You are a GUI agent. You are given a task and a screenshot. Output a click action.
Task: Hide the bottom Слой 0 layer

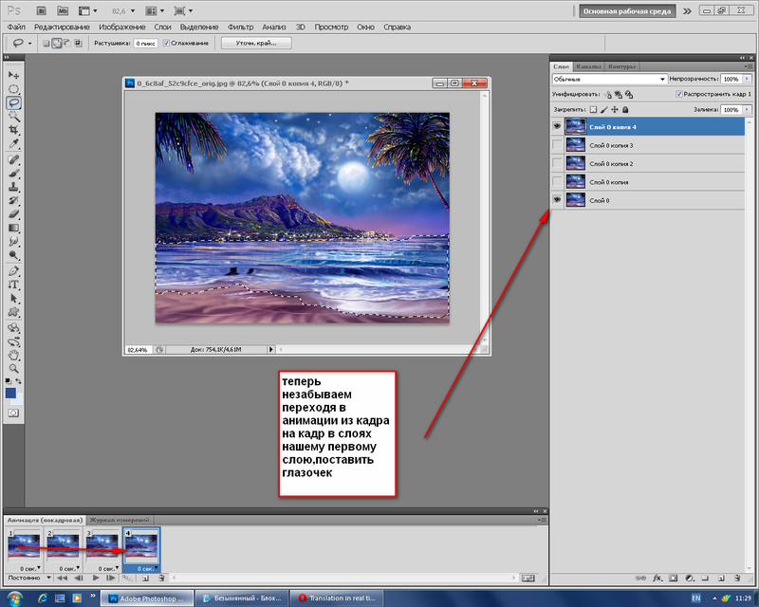point(557,200)
